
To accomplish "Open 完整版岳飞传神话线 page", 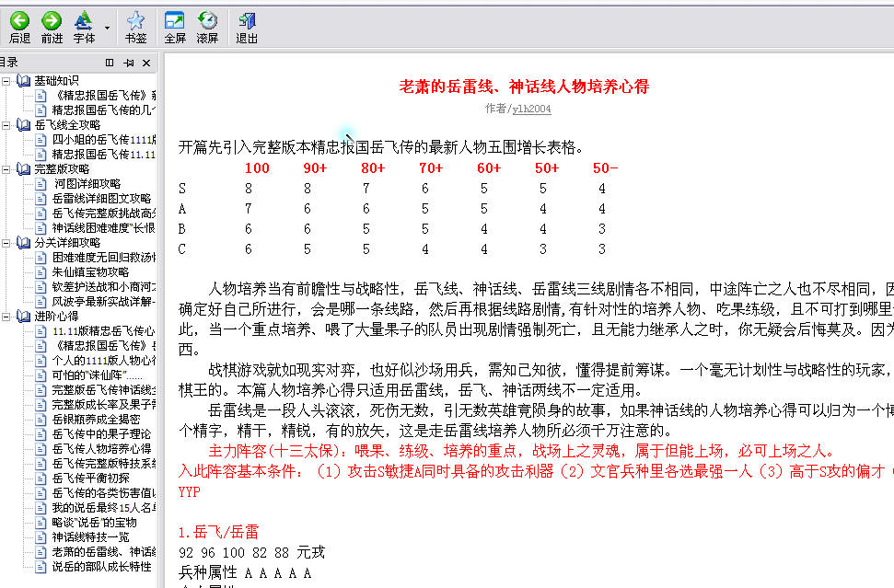I will tap(104, 390).
